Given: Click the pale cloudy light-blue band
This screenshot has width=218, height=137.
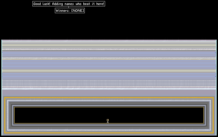Looking at the screenshot, I should pyautogui.click(x=109, y=88).
